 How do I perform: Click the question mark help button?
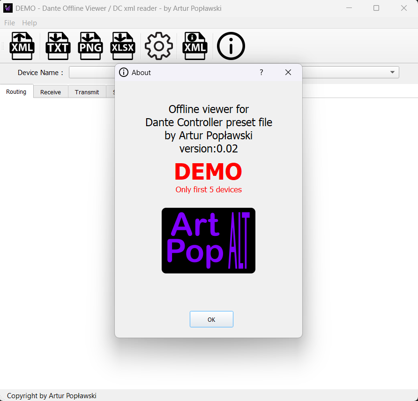(261, 72)
